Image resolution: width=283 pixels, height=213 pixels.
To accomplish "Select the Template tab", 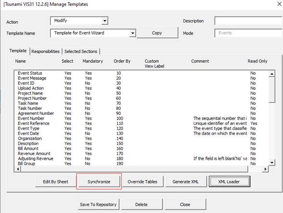I will pyautogui.click(x=18, y=51).
